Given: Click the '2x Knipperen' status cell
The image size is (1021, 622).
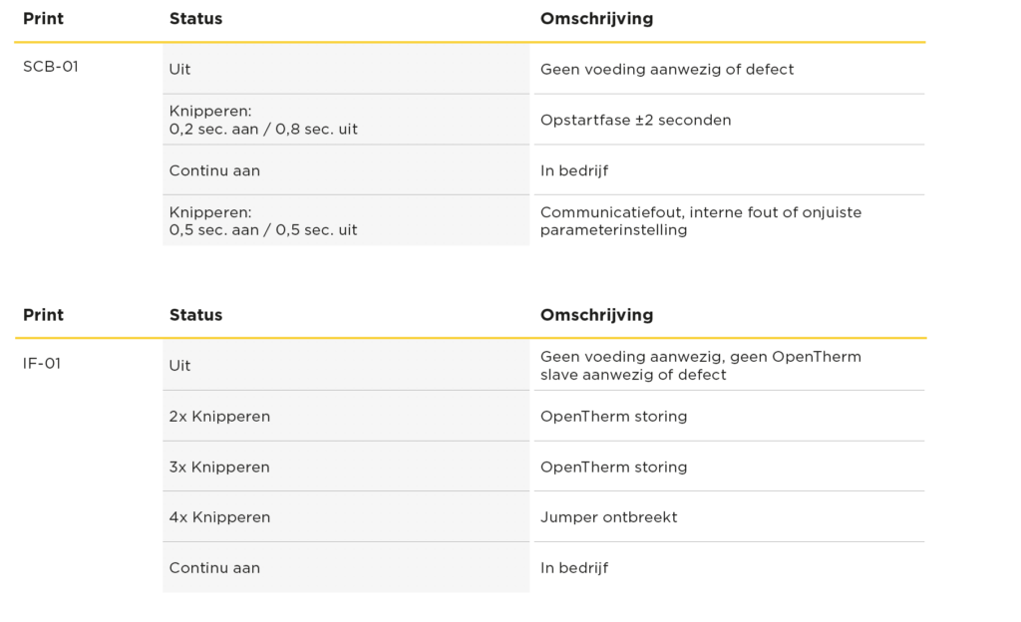Looking at the screenshot, I should click(x=346, y=417).
